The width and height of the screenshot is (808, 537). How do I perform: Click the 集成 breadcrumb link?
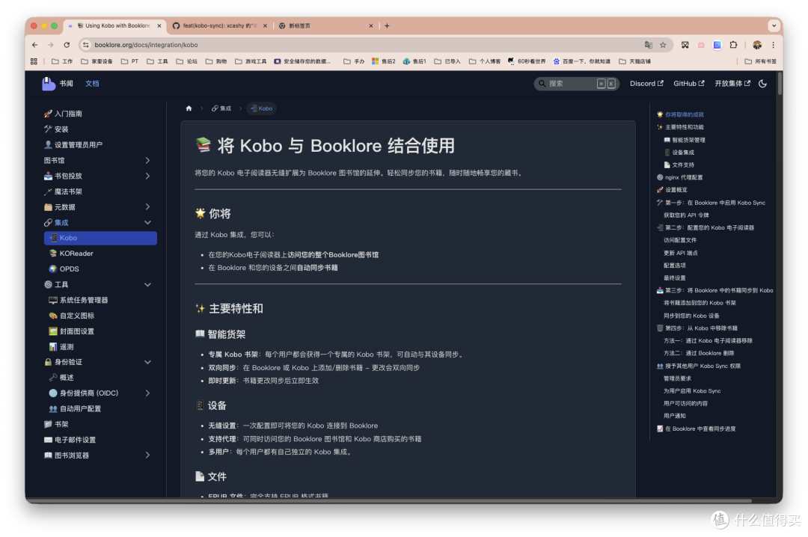coord(221,108)
